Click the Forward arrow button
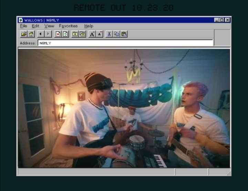This screenshot has width=248, height=191. 48,34
